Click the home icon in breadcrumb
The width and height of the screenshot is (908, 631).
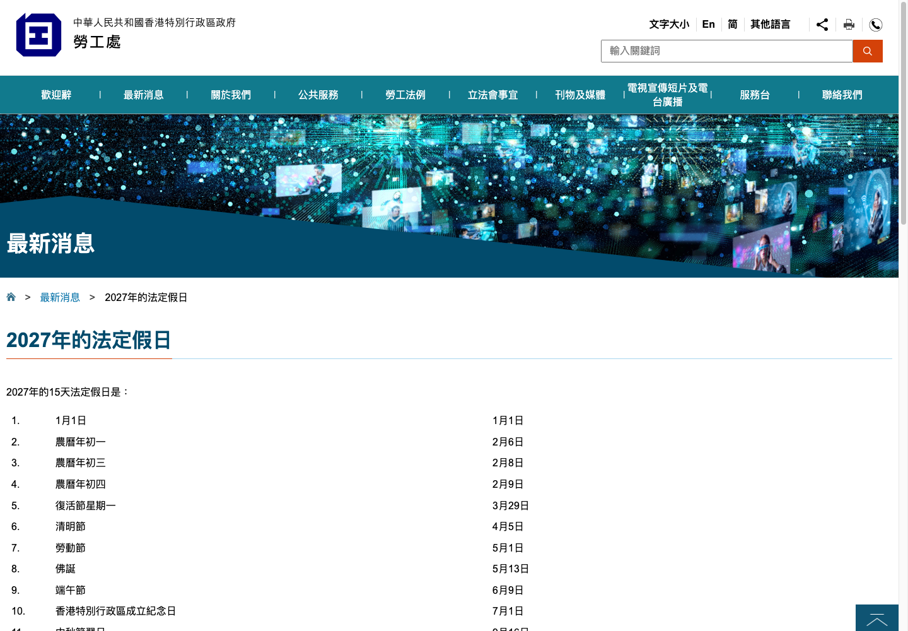(x=11, y=297)
